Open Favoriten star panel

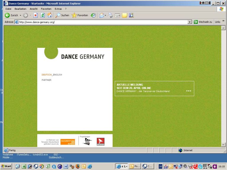point(80,15)
